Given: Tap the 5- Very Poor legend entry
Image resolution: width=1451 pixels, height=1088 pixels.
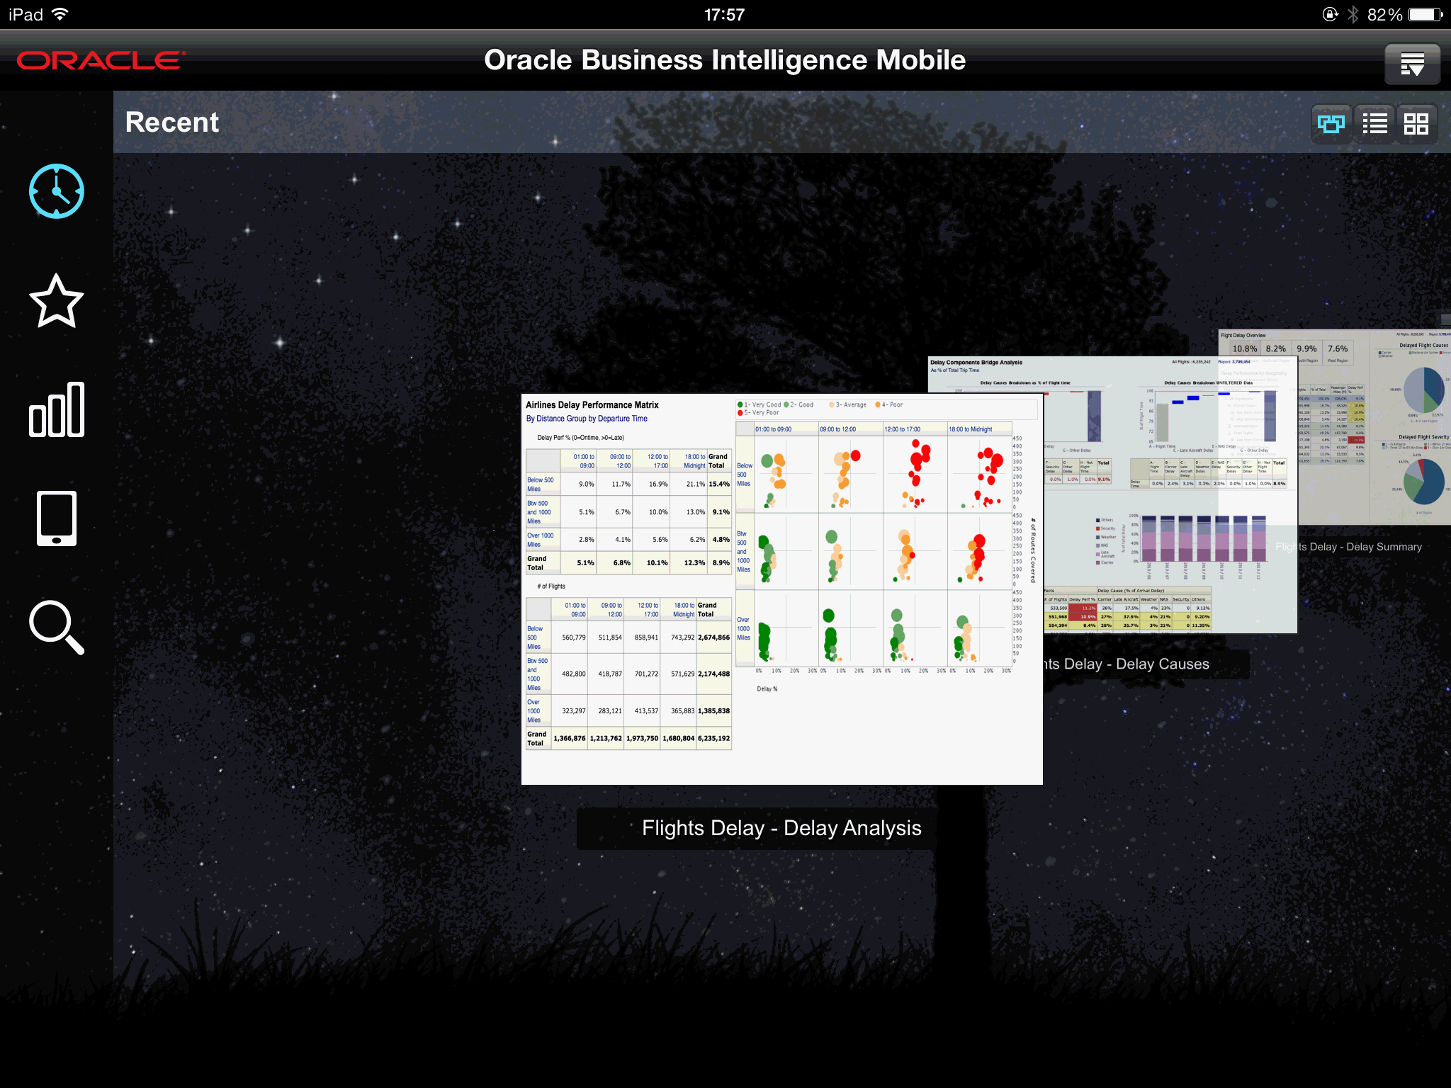Looking at the screenshot, I should (x=758, y=413).
